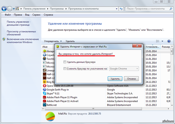
Task: Click the horizontal scrollbar right arrow
Action: [168, 109]
